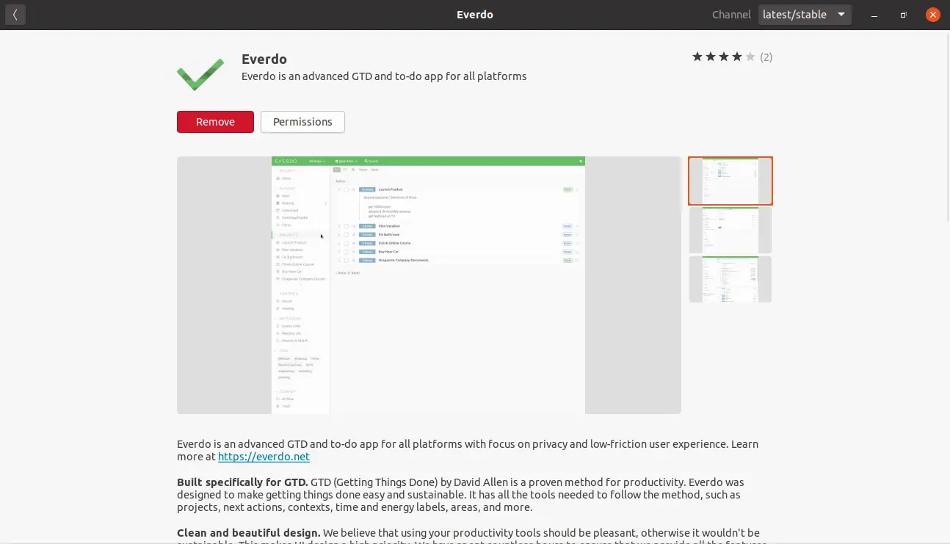Open the https://everdo.net link
The height and width of the screenshot is (544, 950).
(264, 457)
